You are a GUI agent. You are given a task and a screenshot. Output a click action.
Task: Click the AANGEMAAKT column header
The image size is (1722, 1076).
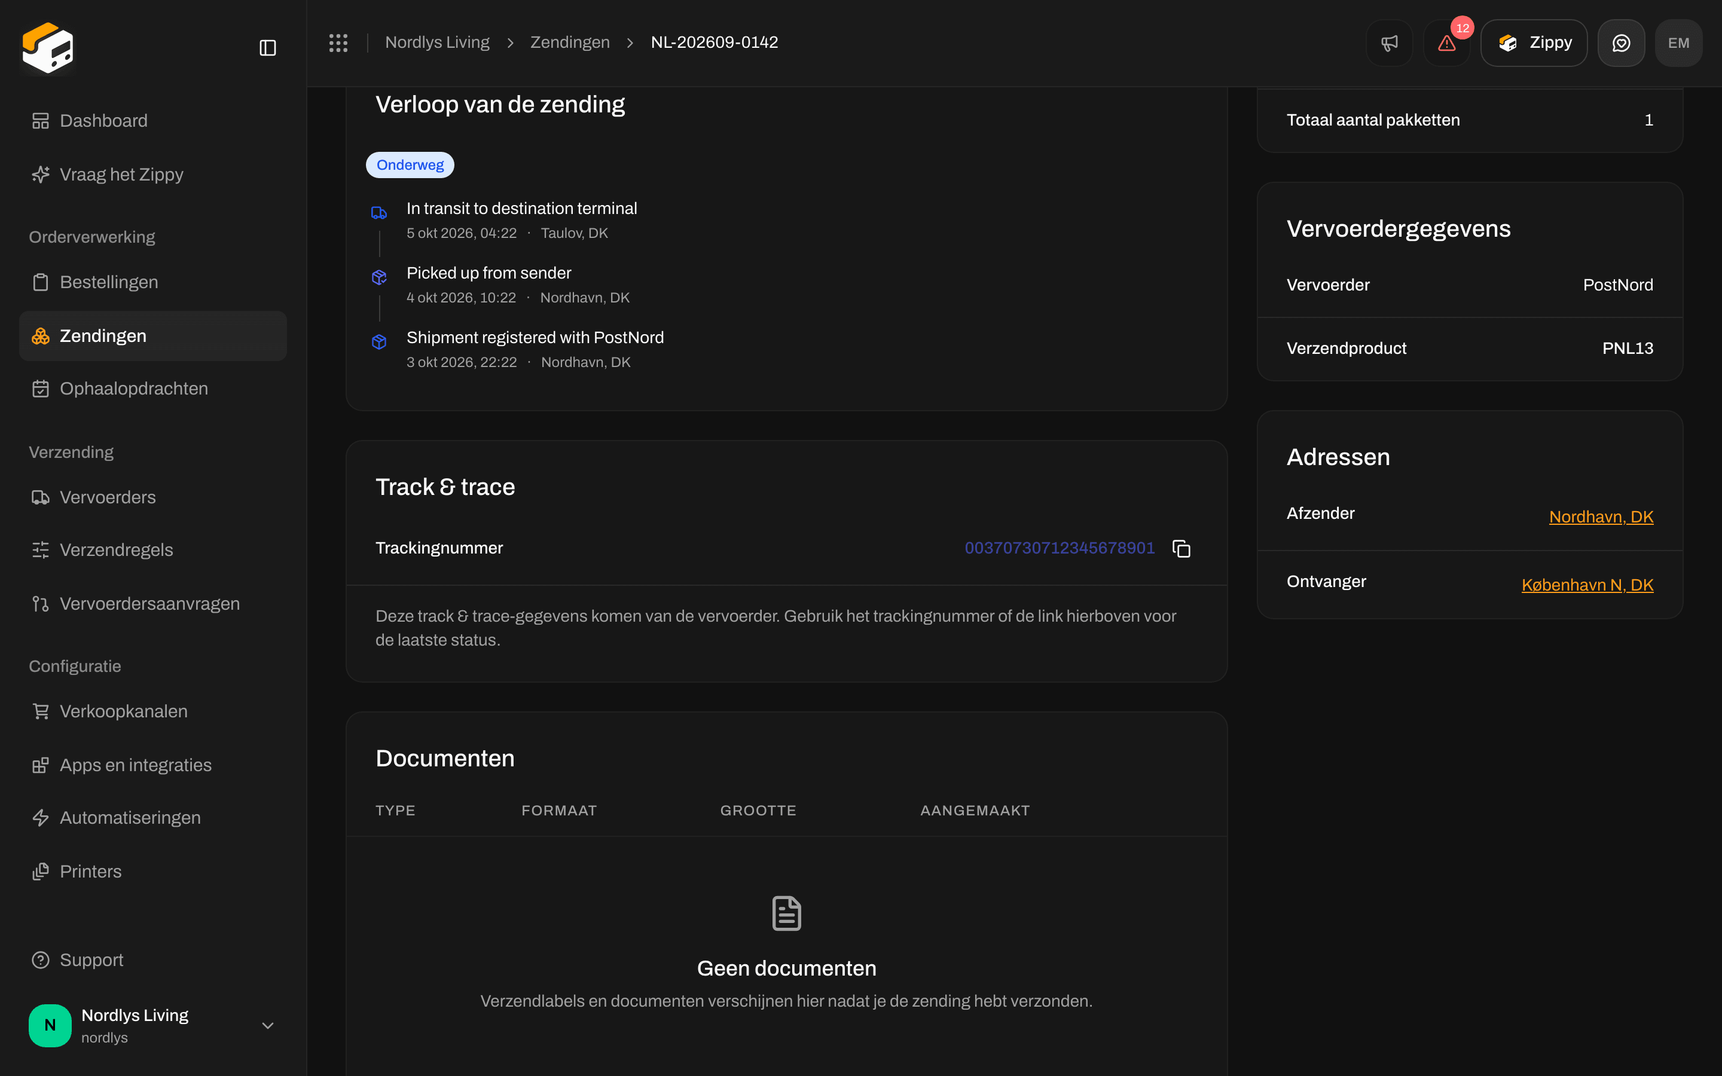975,811
